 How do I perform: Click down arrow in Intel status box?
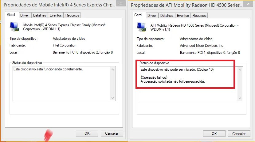[112, 98]
